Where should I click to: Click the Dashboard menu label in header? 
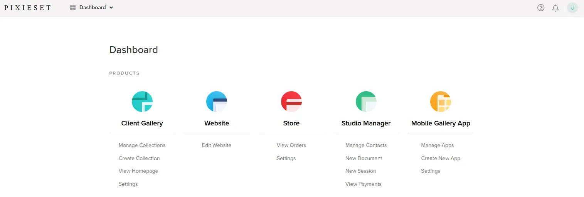point(93,8)
